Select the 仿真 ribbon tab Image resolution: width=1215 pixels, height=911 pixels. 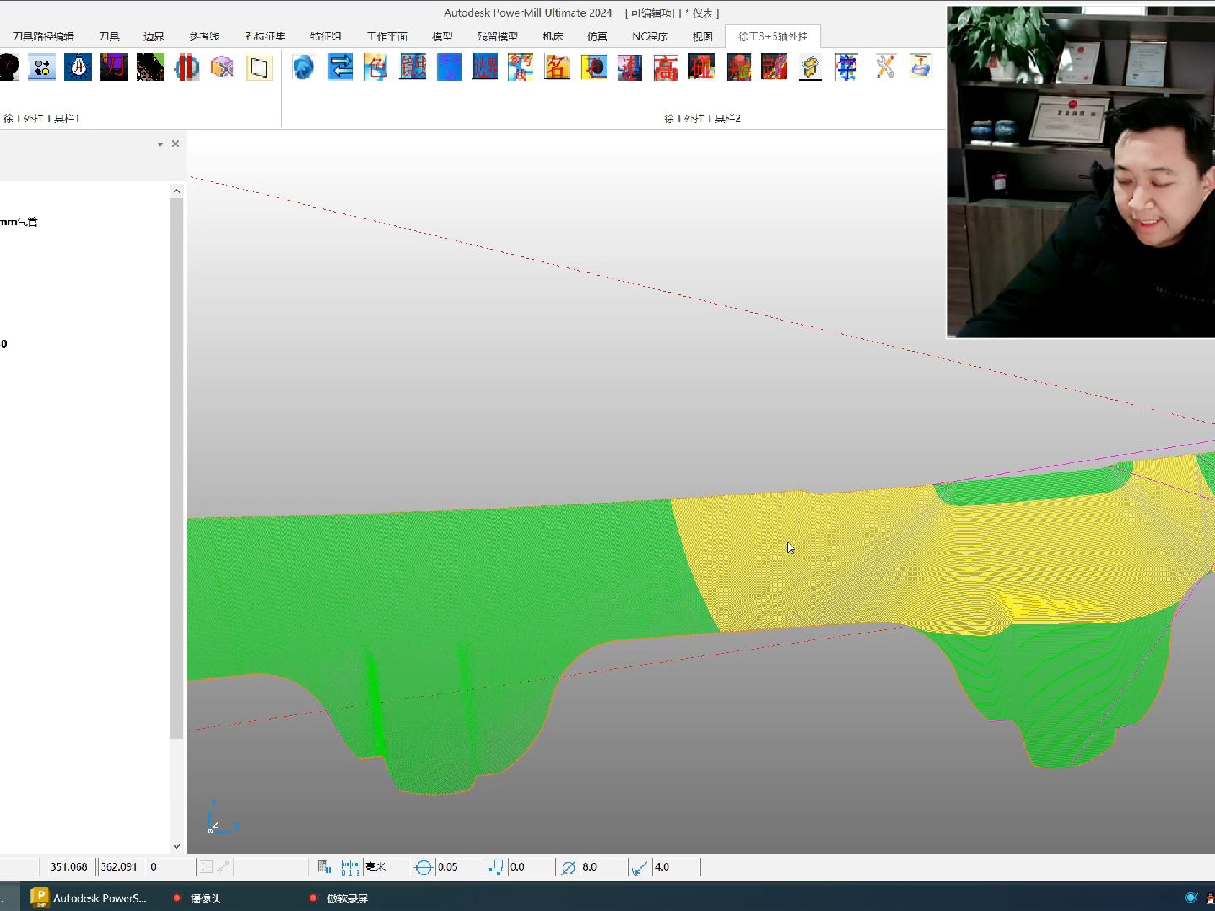pos(597,36)
